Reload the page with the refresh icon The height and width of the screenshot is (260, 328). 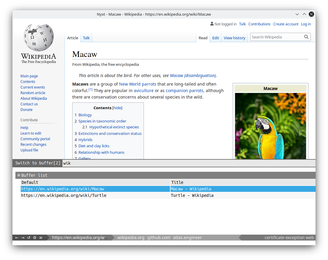pos(29,238)
